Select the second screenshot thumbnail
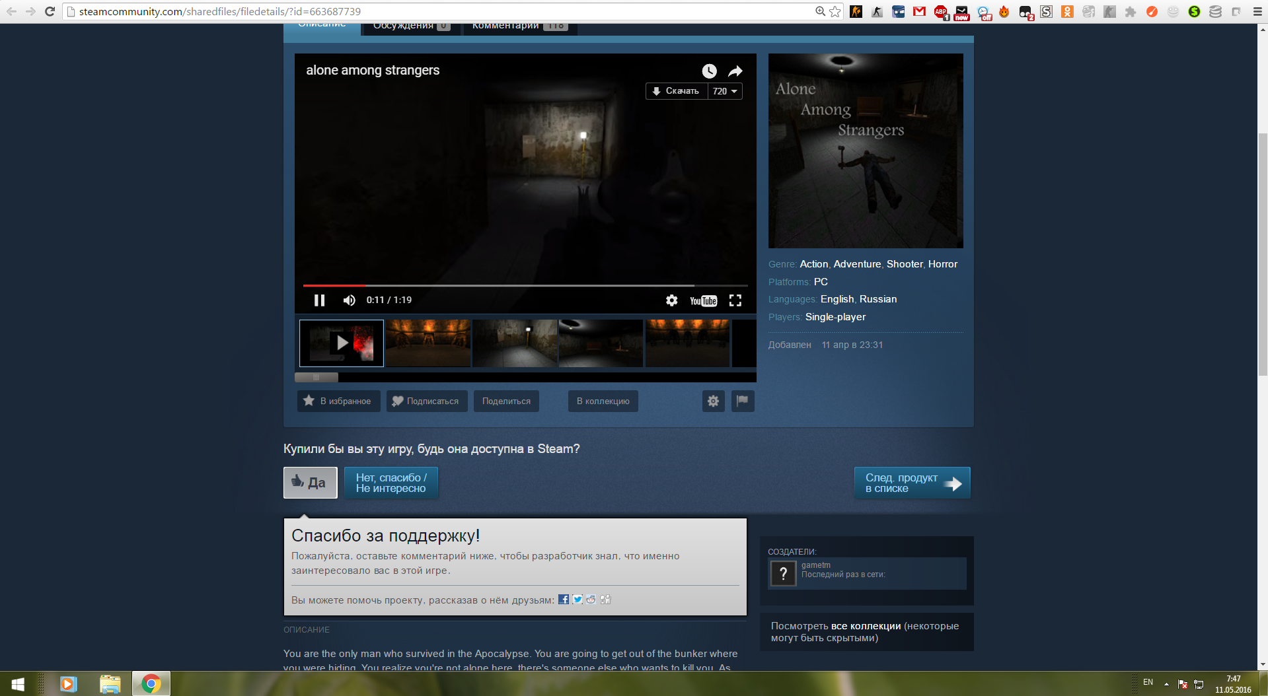1268x696 pixels. 428,343
